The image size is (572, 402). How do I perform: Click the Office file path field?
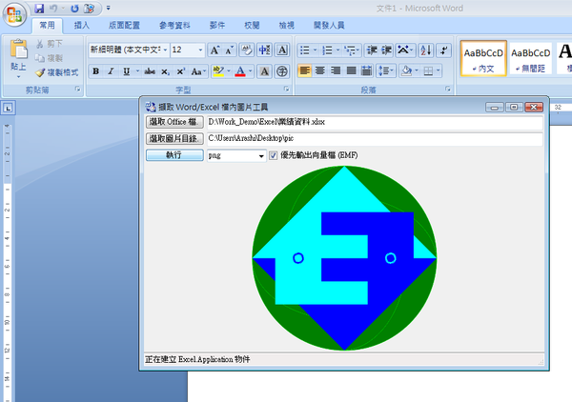click(x=375, y=122)
